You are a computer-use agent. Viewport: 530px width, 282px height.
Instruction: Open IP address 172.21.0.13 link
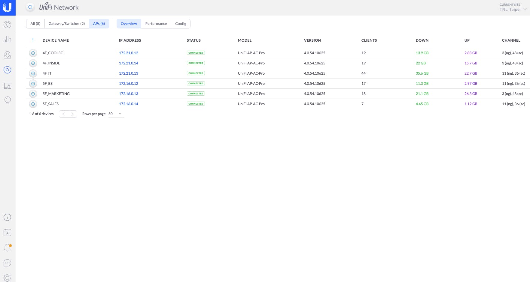(129, 73)
